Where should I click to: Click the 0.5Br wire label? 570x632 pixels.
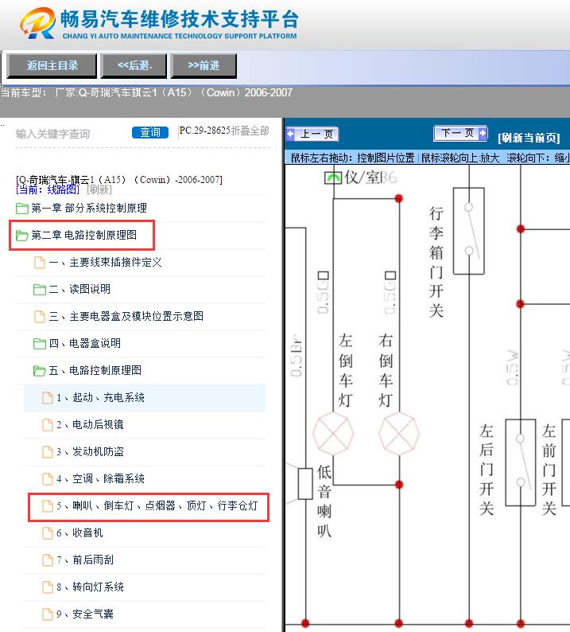point(296,356)
